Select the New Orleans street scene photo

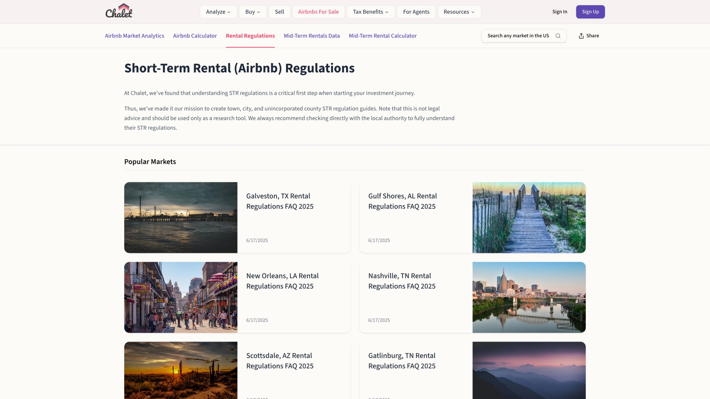click(x=181, y=297)
